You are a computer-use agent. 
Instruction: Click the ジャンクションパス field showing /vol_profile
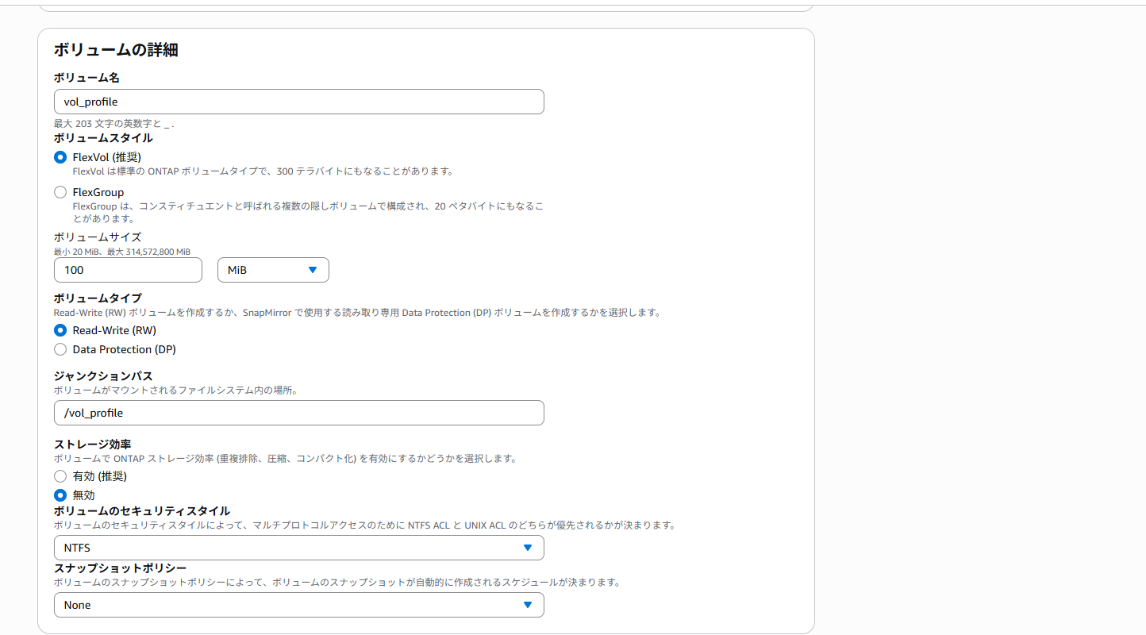click(298, 413)
